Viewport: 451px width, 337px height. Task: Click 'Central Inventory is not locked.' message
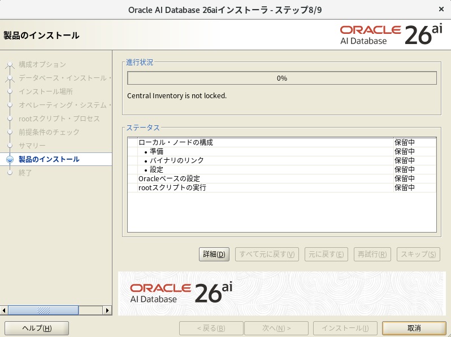(177, 95)
